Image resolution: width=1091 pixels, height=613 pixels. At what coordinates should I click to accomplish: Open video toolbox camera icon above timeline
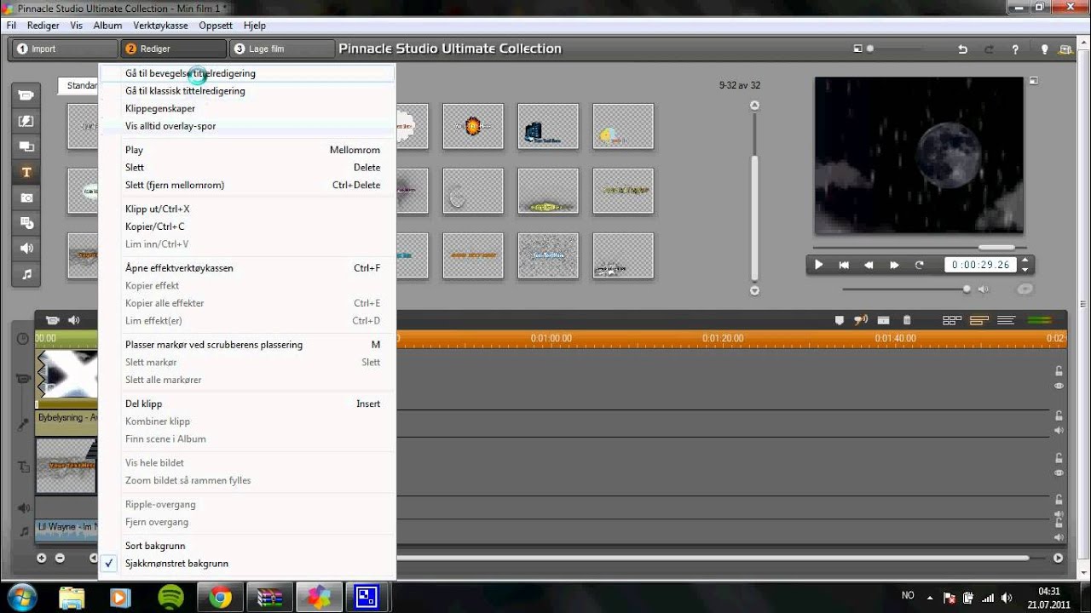[x=52, y=321]
